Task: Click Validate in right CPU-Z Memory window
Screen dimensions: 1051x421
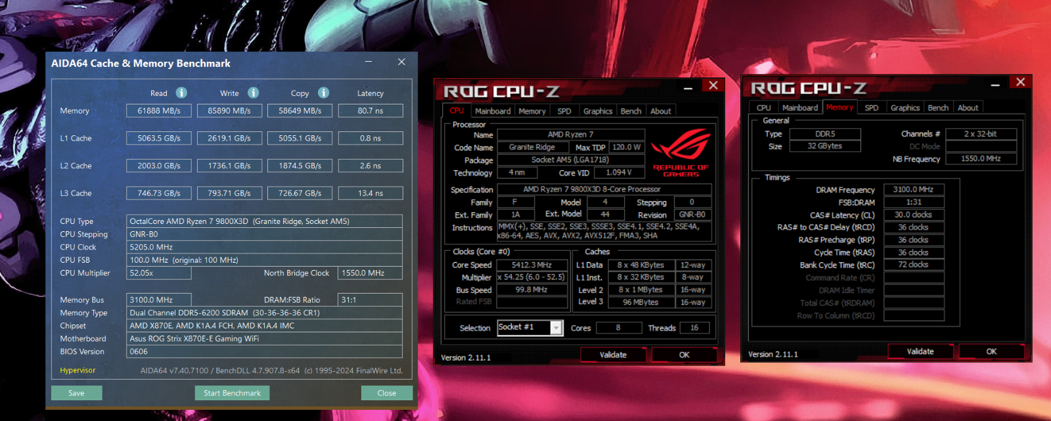Action: point(920,351)
